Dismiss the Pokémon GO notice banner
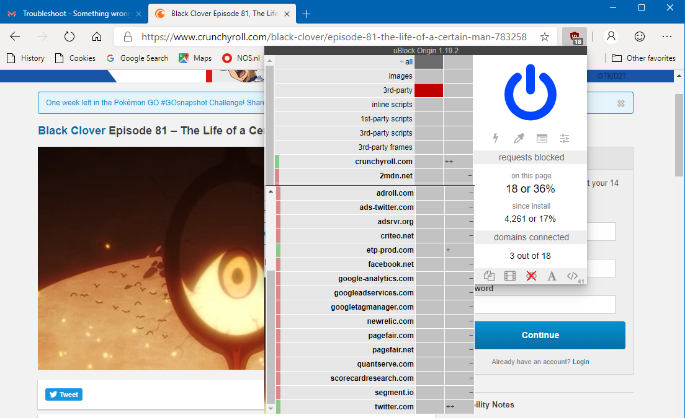The height and width of the screenshot is (418, 685). pyautogui.click(x=620, y=103)
